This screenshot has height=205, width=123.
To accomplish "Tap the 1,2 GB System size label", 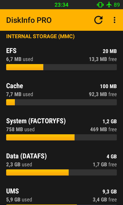I will (110, 121).
